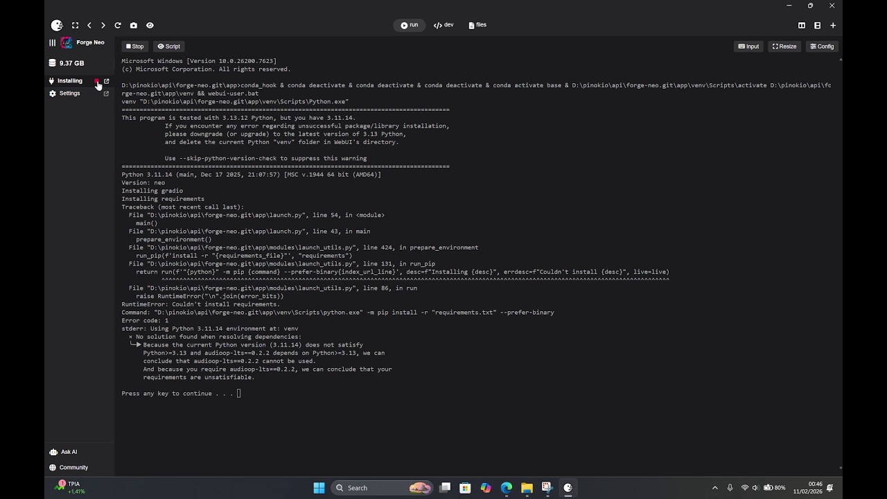The image size is (887, 499).
Task: Click the split columns layout icon
Action: tap(802, 26)
